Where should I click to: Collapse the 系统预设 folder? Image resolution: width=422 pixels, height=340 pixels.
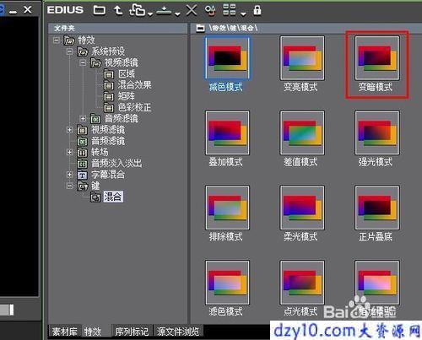point(69,51)
